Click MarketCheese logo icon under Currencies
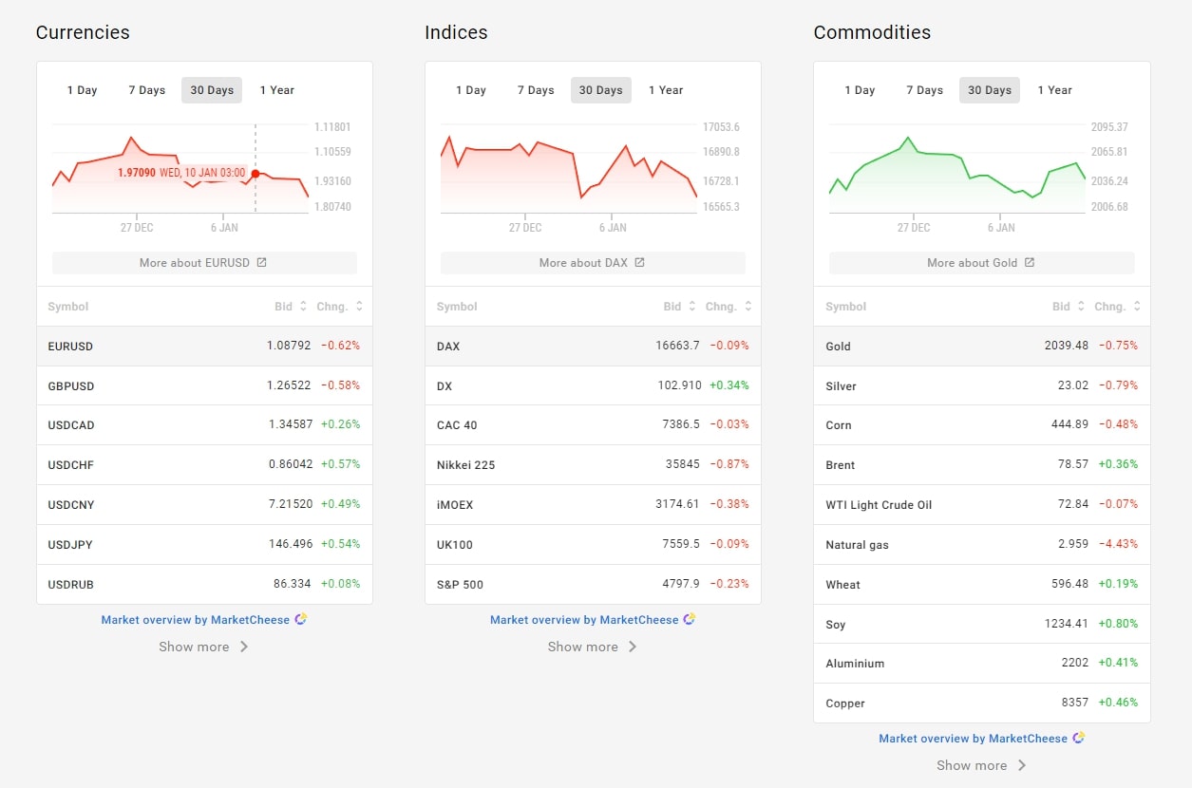The image size is (1192, 788). [301, 619]
